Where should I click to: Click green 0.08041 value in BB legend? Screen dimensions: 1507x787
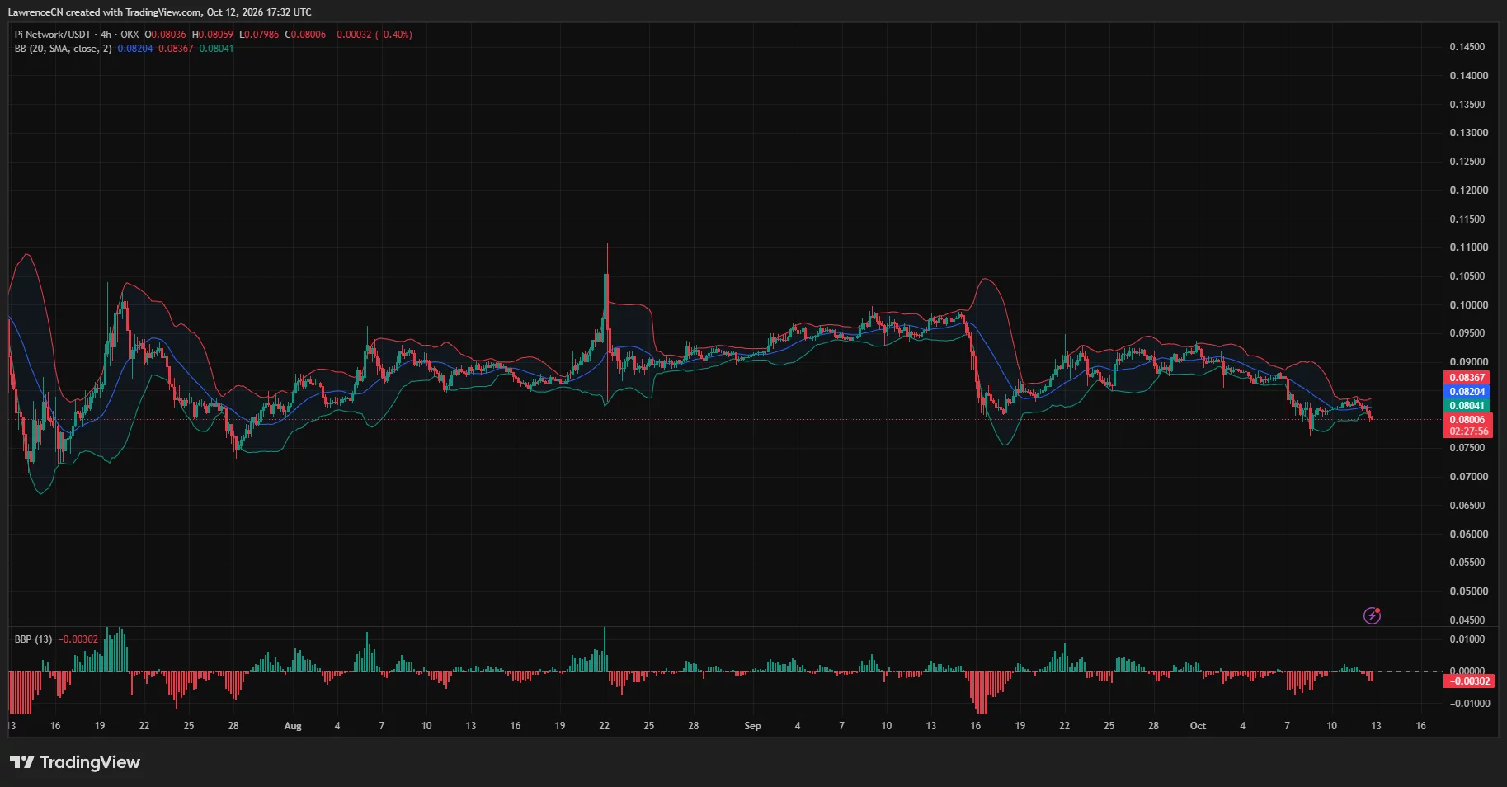click(x=216, y=49)
